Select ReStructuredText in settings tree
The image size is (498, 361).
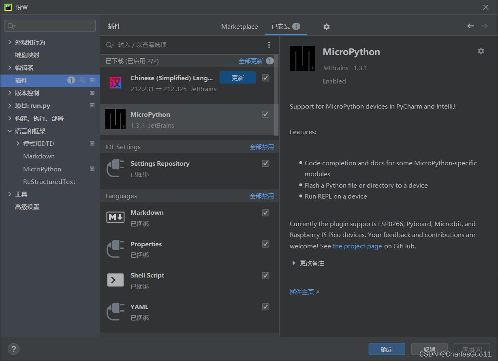click(x=49, y=182)
